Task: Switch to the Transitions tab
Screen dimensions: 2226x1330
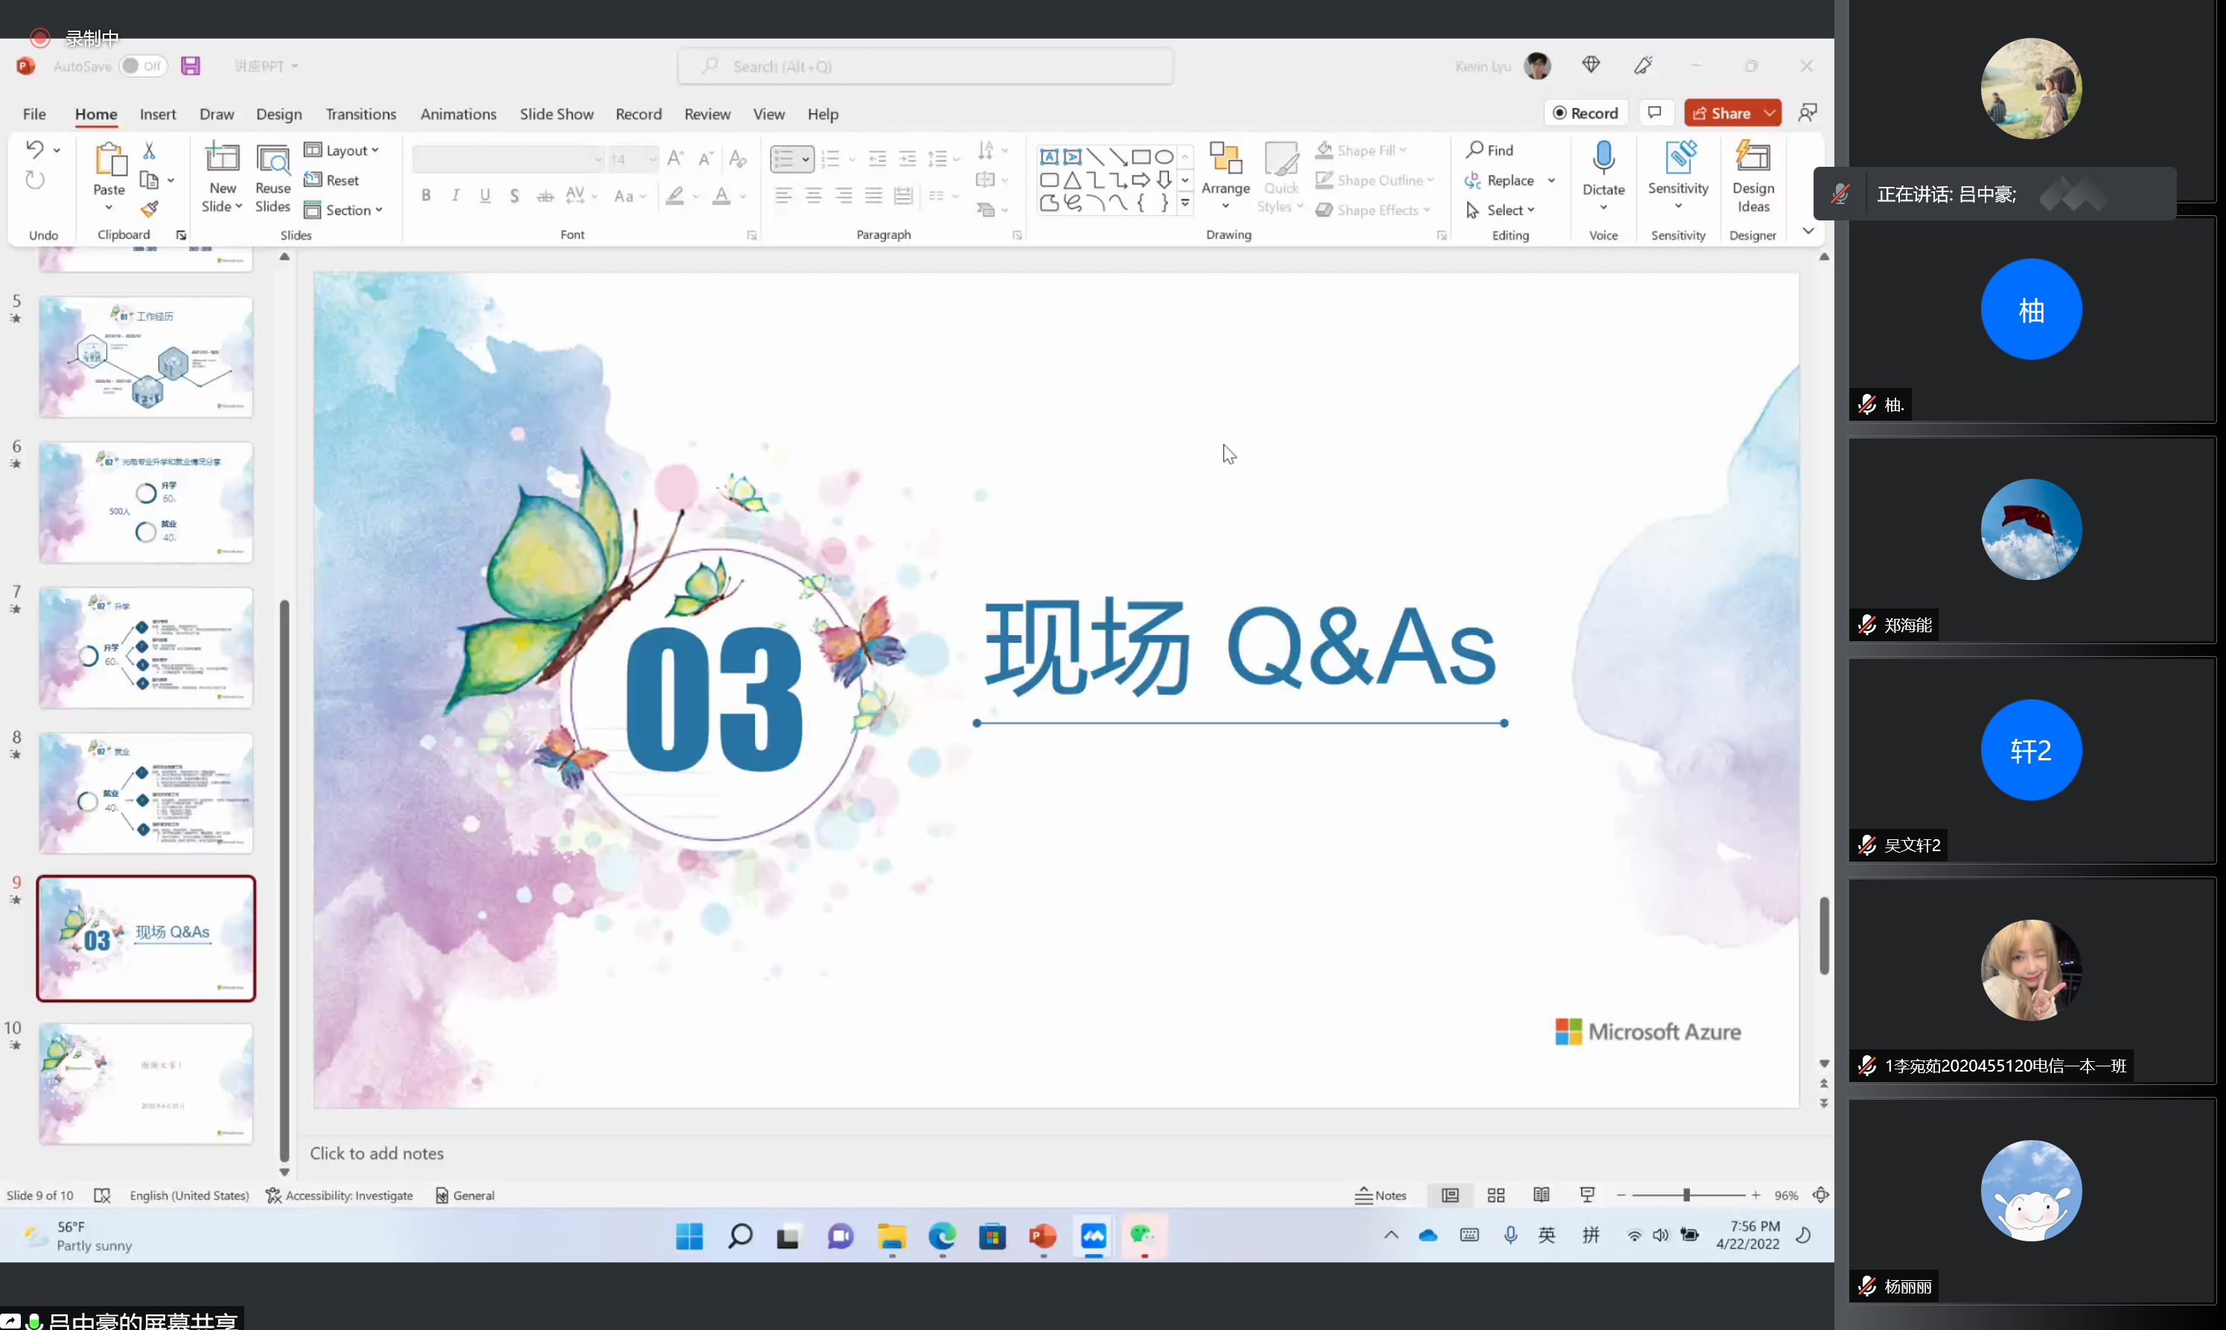Action: click(x=360, y=114)
